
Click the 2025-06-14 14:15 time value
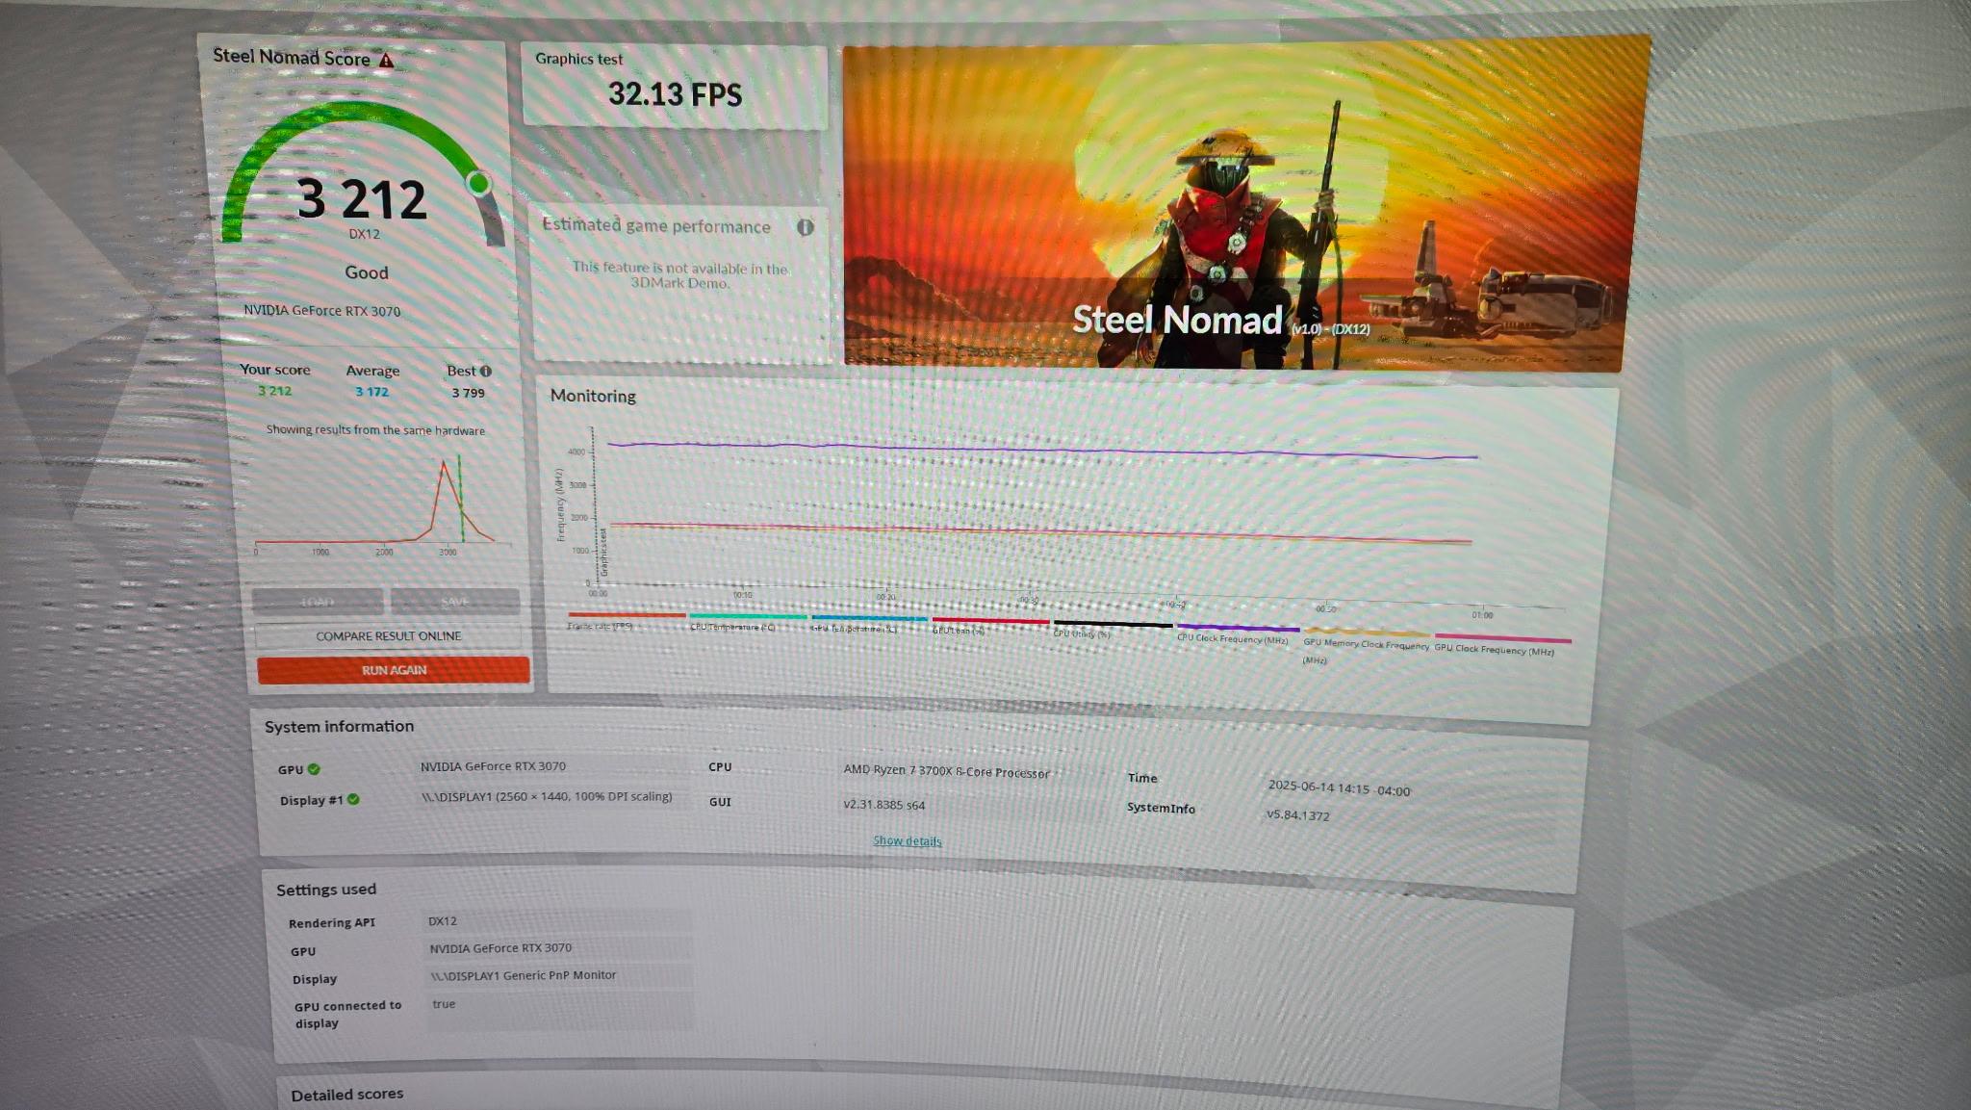pyautogui.click(x=1339, y=788)
